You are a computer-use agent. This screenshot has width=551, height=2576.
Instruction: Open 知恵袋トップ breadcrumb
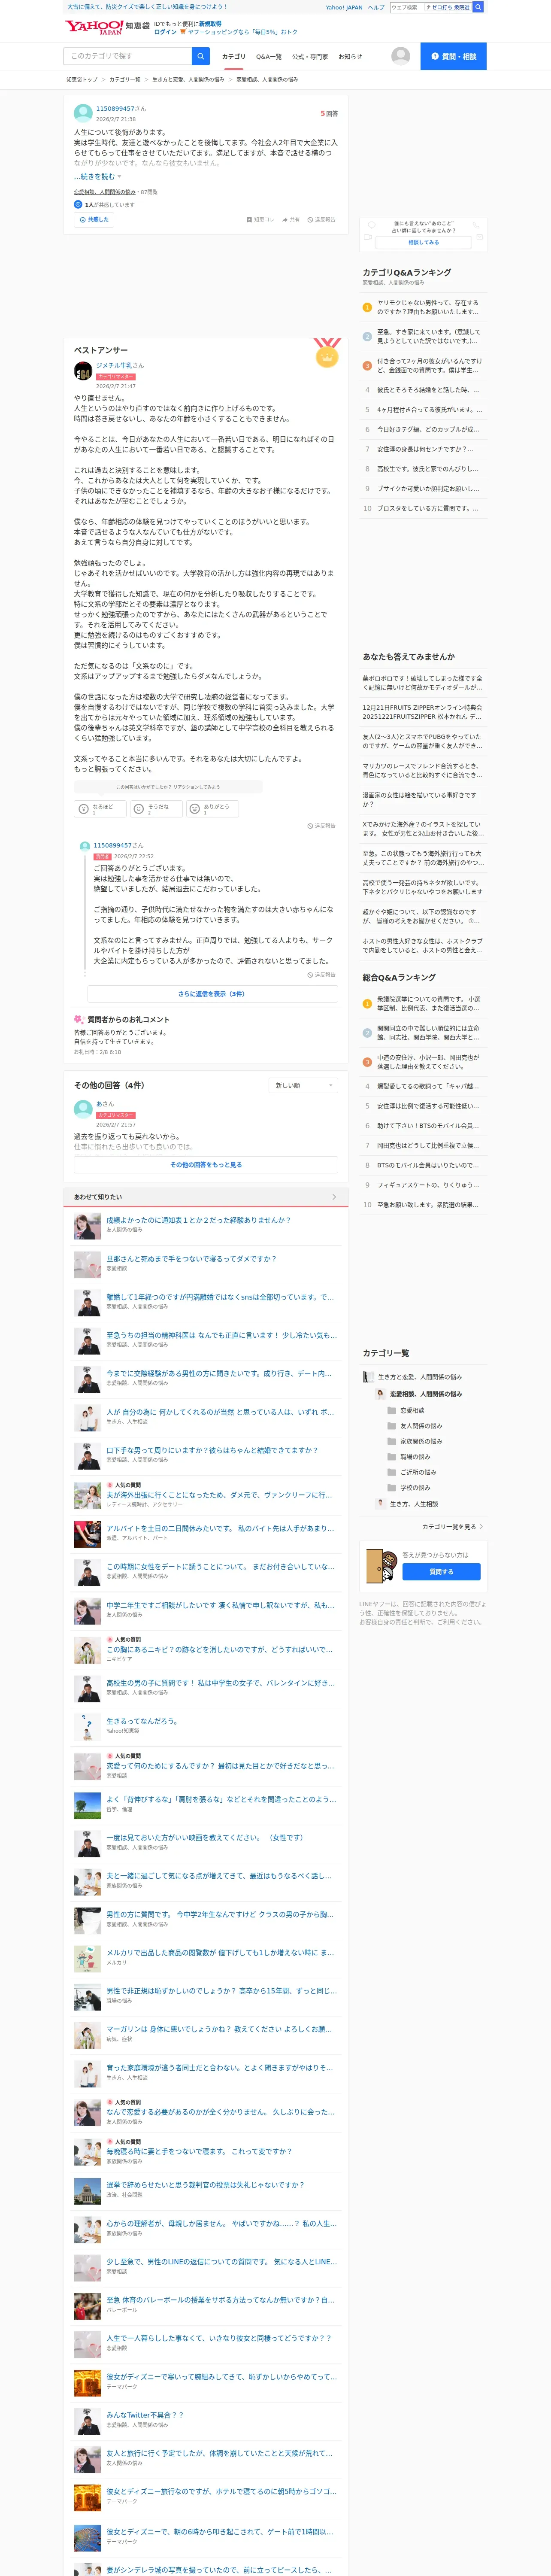coord(82,79)
